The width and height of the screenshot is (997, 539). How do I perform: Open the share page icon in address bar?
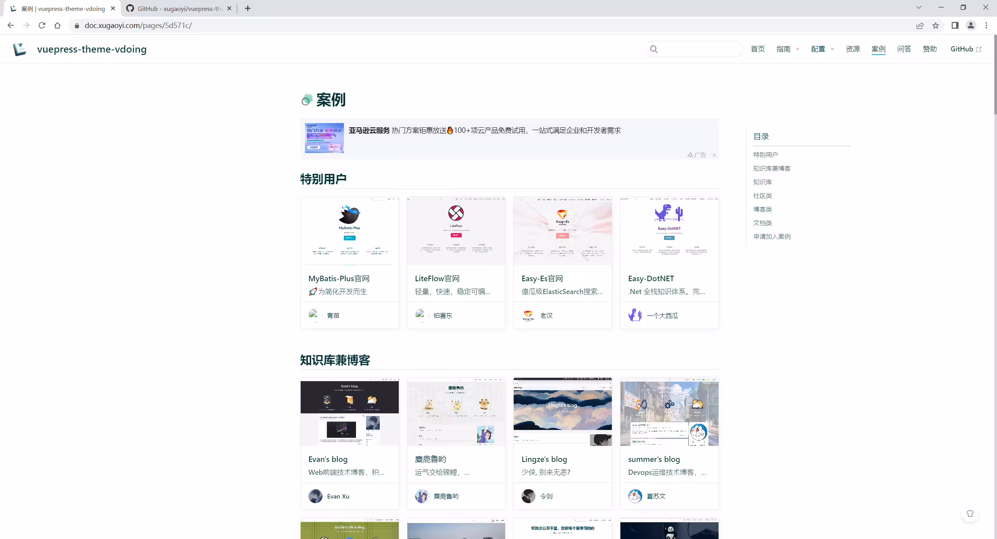[x=920, y=25]
